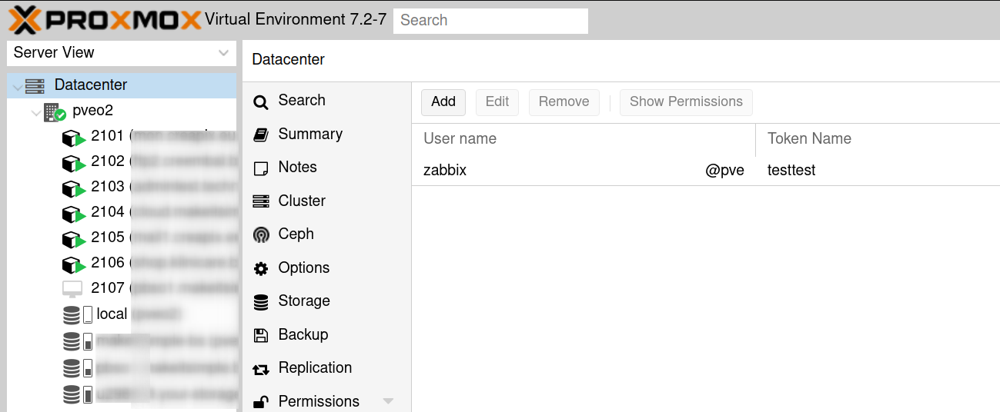Select VM 2107 in the tree
This screenshot has height=412, width=1000.
pos(107,287)
